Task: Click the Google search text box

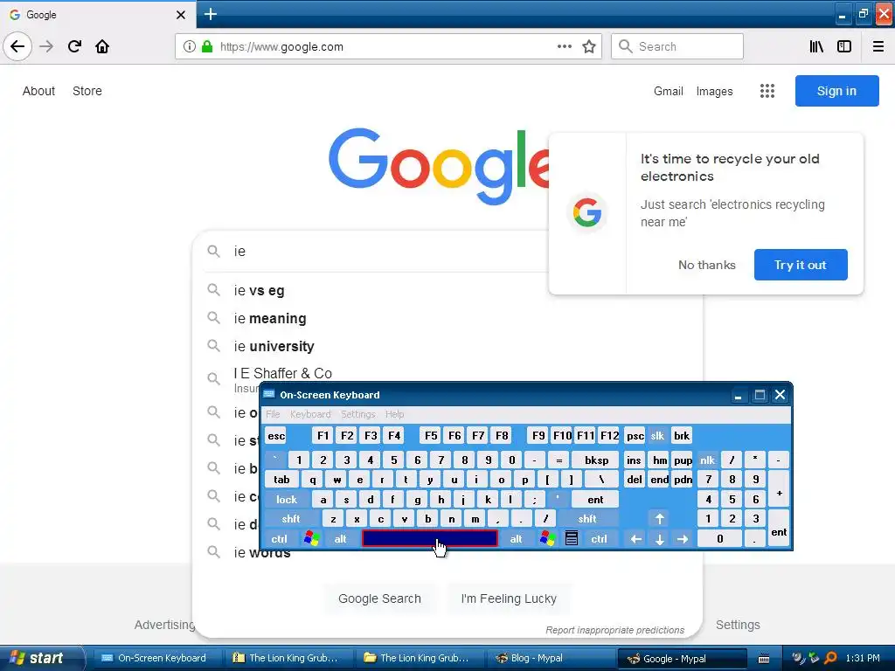Action: pyautogui.click(x=388, y=251)
